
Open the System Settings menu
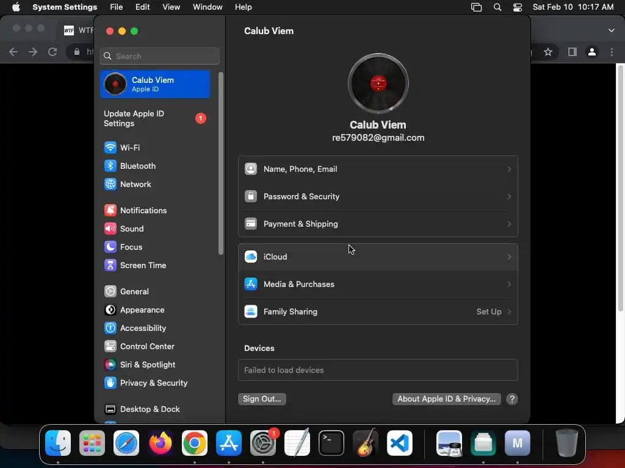pyautogui.click(x=65, y=7)
